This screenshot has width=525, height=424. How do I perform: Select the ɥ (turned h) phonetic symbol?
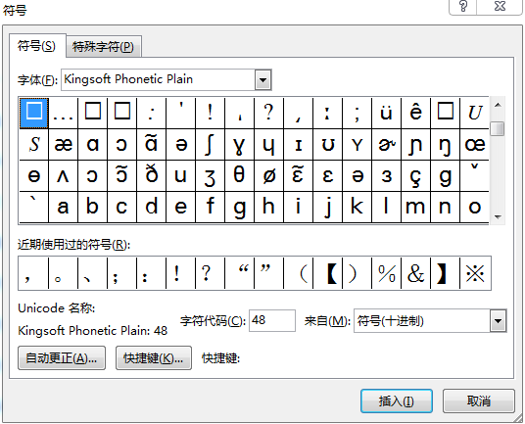point(268,145)
